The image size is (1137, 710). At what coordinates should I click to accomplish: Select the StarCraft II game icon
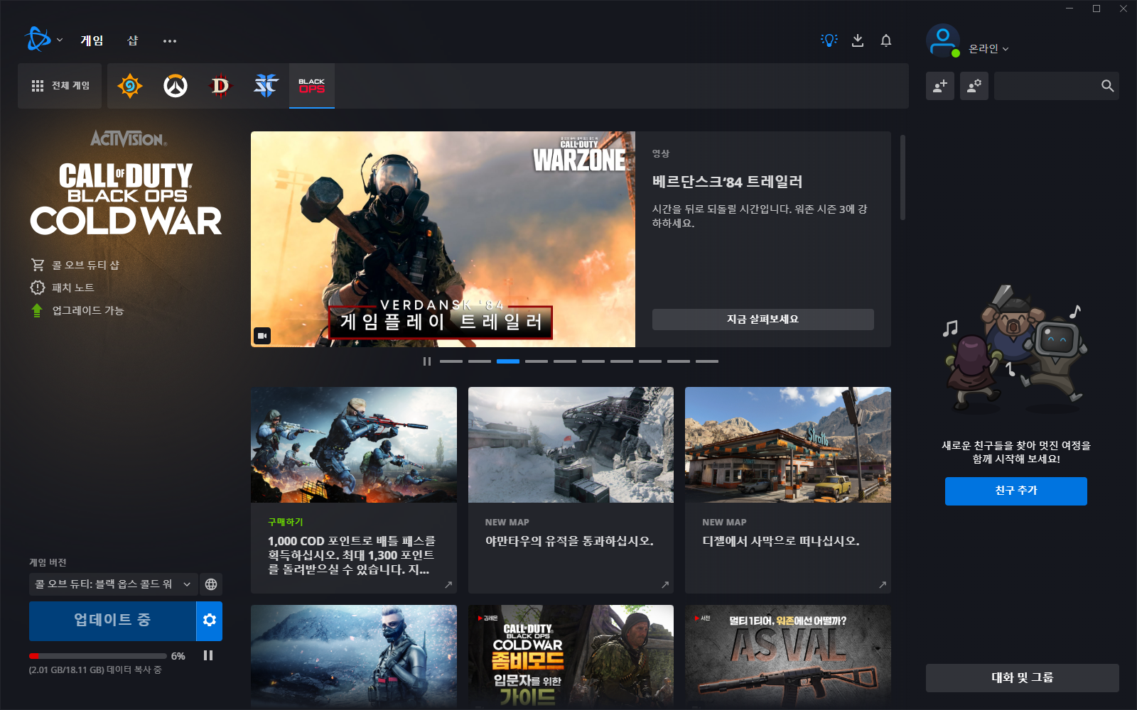tap(266, 86)
